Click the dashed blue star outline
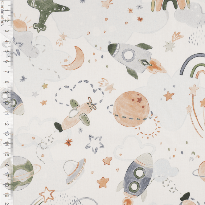Viewport: 205px width, 205px height. [95, 144]
